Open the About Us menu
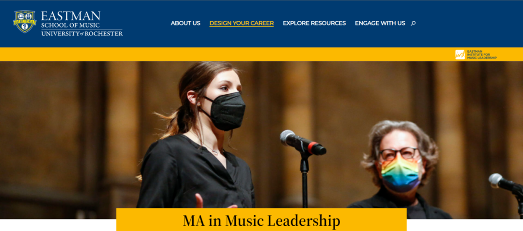523x231 pixels. pyautogui.click(x=185, y=23)
